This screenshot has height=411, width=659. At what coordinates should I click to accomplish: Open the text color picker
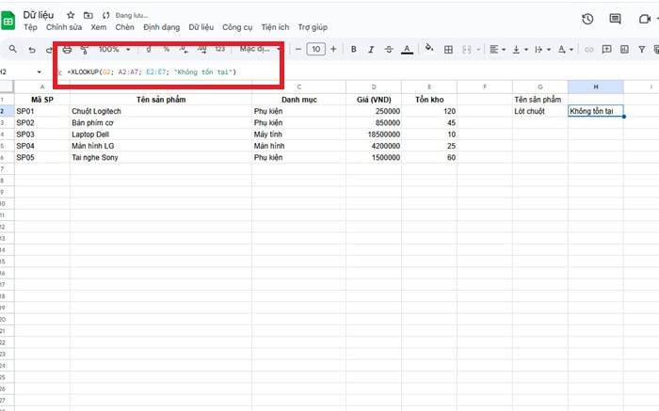(407, 50)
